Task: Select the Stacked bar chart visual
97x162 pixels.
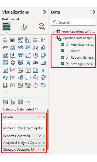Action: click(5, 40)
